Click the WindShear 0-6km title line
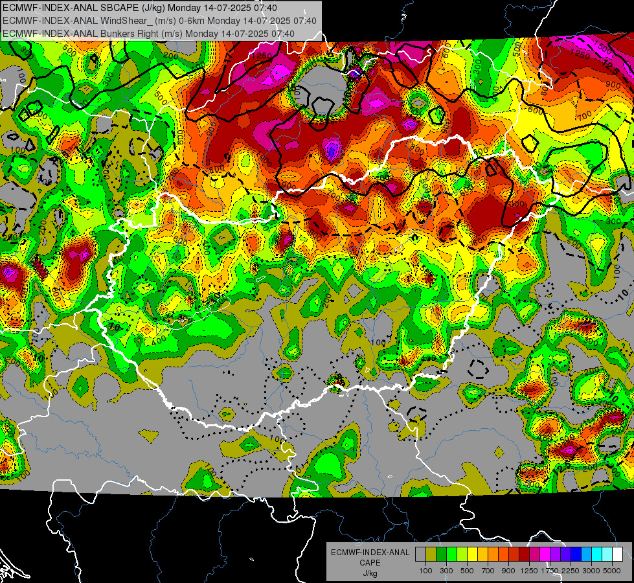Screen dimensions: 634x583 [160, 21]
